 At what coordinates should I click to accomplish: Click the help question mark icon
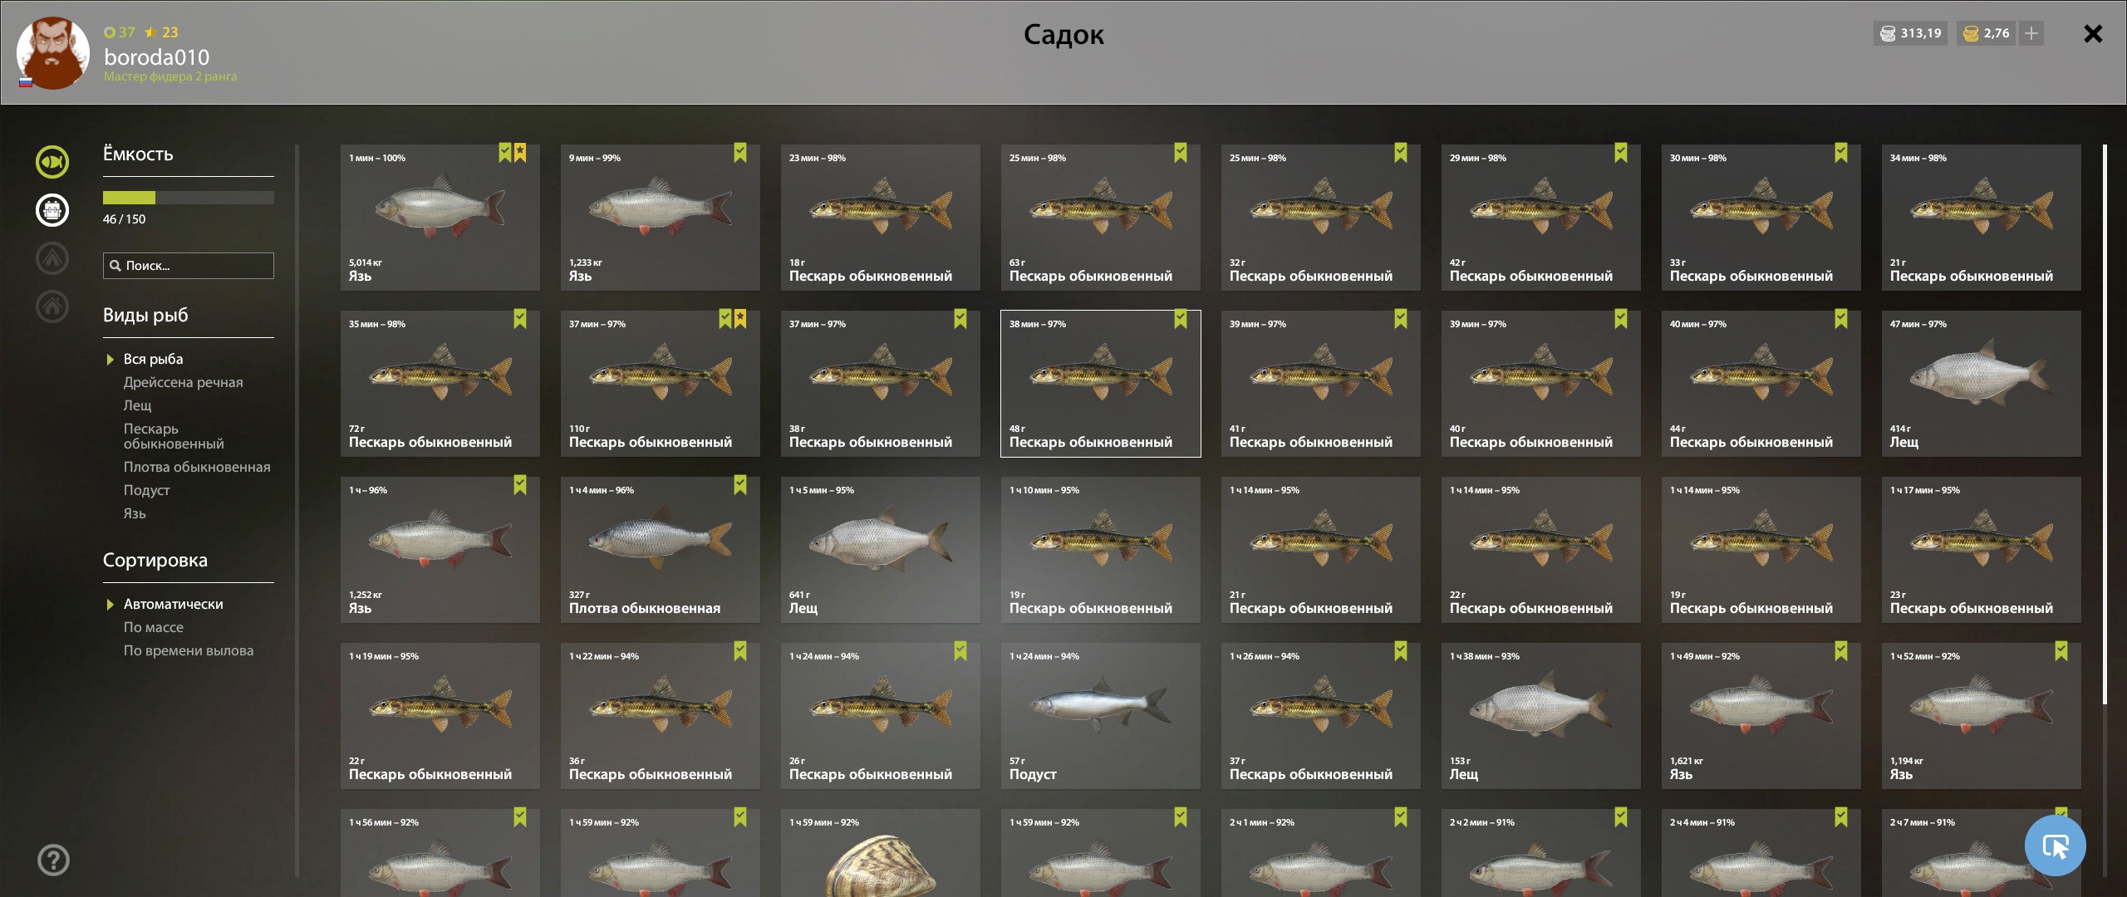pyautogui.click(x=53, y=860)
